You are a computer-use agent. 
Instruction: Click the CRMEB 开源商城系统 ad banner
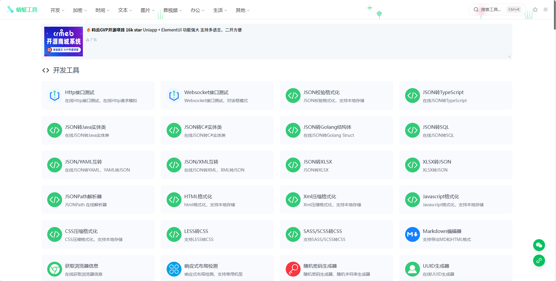point(64,41)
